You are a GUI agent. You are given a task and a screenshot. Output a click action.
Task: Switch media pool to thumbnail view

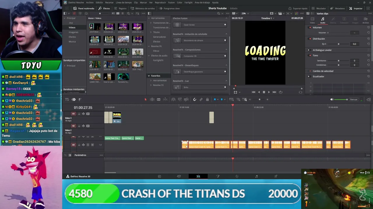click(x=118, y=13)
